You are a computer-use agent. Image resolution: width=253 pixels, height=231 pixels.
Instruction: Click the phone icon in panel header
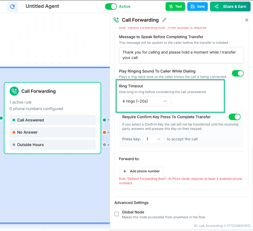116,20
